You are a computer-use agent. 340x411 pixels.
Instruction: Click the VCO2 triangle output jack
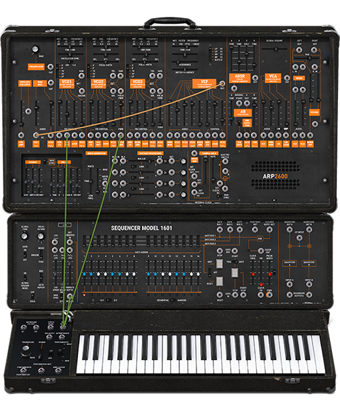[x=113, y=76]
